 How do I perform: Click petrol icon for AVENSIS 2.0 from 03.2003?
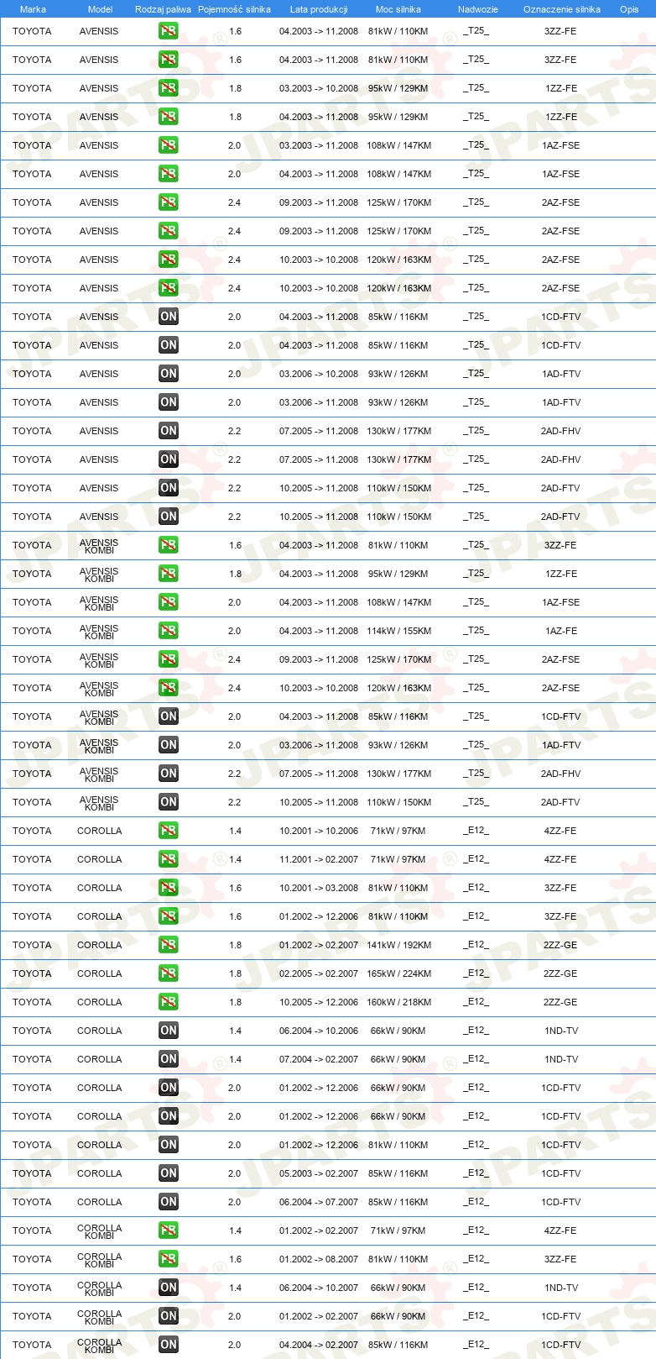click(169, 145)
